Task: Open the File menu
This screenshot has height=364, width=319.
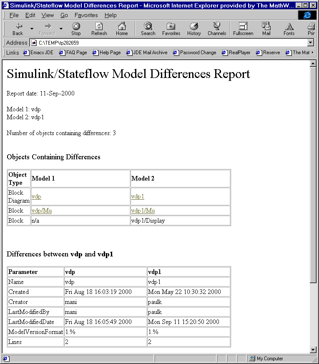Action: click(14, 15)
